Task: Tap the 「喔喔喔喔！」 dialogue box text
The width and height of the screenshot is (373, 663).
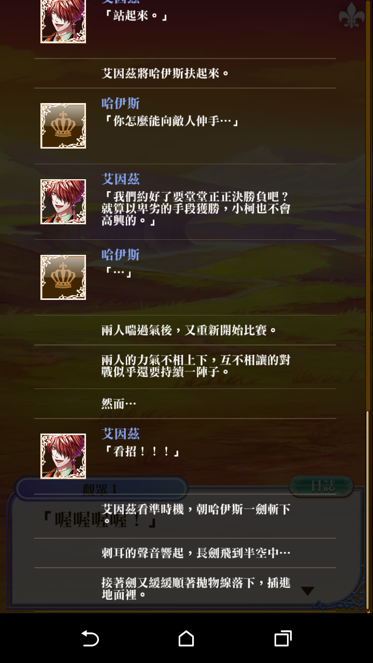Action: point(98,520)
